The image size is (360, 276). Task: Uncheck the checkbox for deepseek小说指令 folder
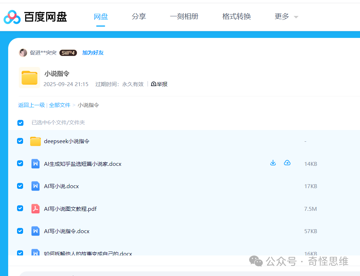[x=20, y=141]
